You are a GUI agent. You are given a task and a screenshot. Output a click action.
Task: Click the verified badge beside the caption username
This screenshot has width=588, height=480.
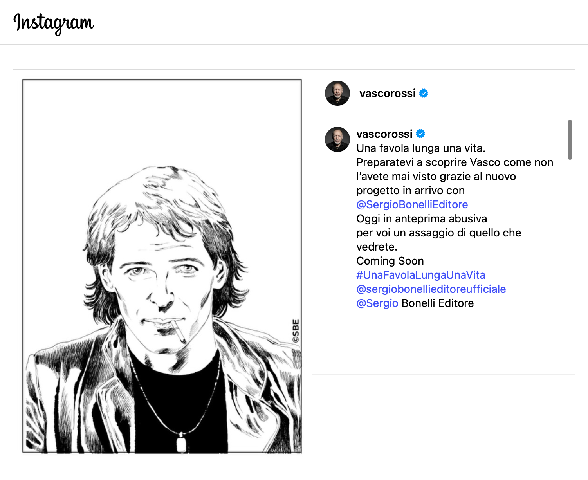(420, 134)
